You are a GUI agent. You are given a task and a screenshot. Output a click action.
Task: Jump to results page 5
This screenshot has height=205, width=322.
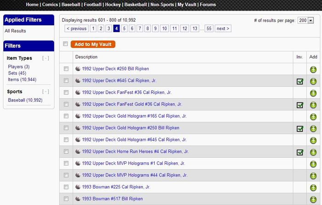(124, 28)
